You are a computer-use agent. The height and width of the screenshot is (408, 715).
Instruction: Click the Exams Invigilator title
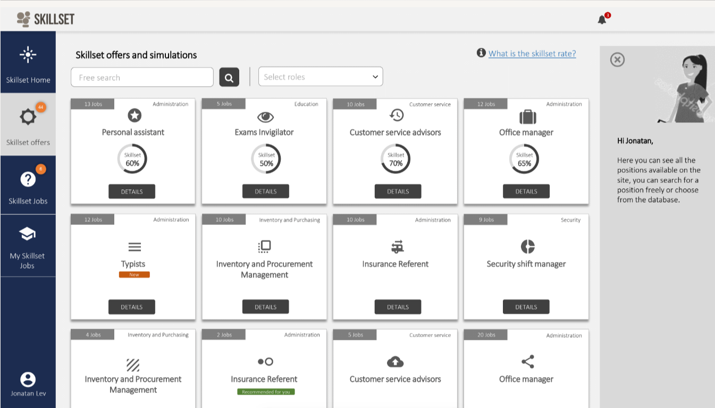264,132
